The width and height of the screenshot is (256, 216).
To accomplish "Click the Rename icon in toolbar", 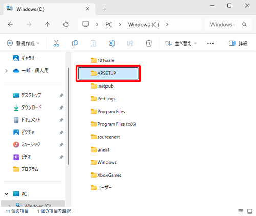I will [112, 44].
